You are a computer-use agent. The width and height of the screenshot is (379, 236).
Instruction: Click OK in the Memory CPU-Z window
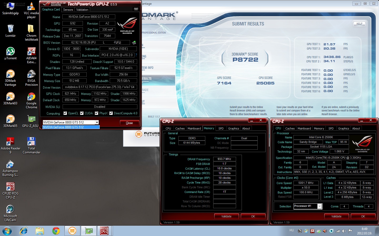tap(253, 216)
